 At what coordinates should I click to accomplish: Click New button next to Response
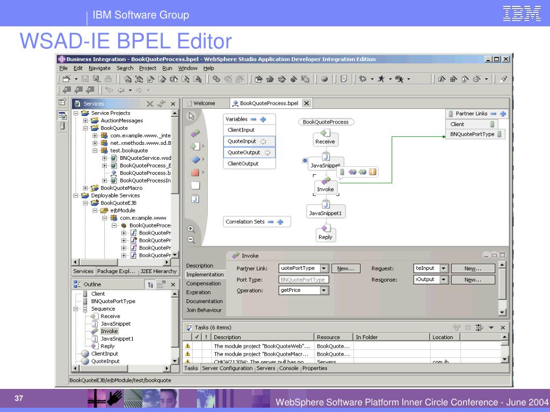tap(473, 280)
